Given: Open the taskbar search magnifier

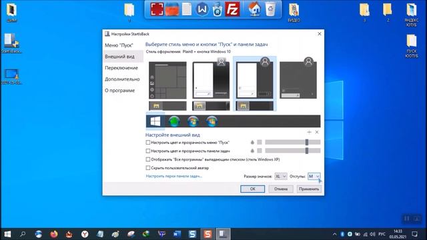Looking at the screenshot, I should click(x=23, y=234).
